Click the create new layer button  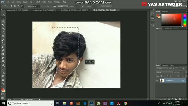point(180,99)
